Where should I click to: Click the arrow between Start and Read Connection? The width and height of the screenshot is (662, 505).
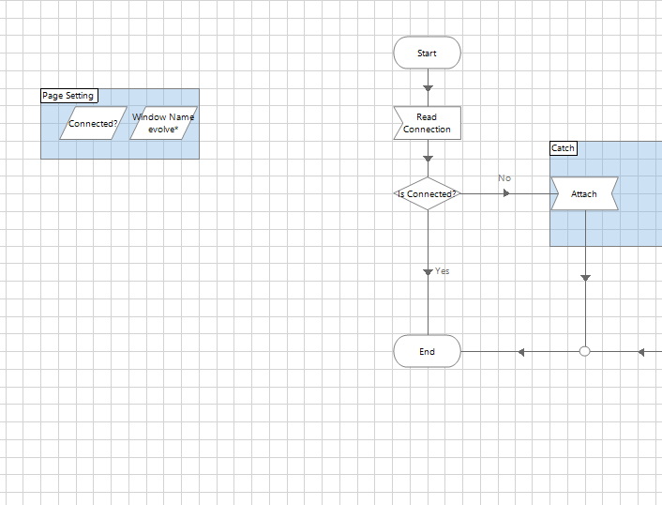(428, 88)
